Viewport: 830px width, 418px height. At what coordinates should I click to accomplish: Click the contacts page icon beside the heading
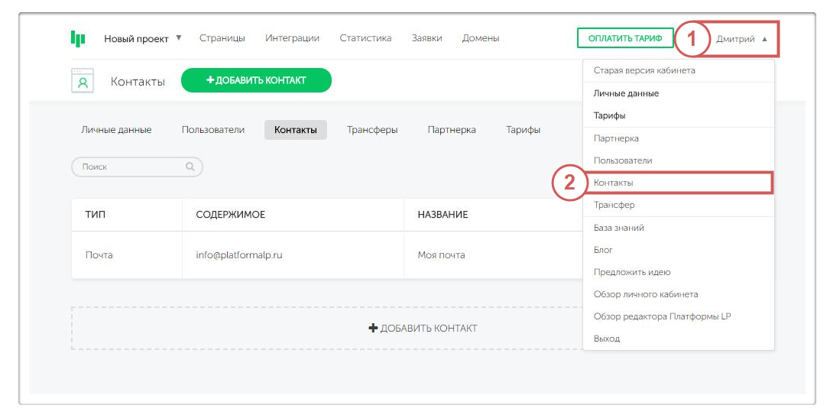point(82,81)
